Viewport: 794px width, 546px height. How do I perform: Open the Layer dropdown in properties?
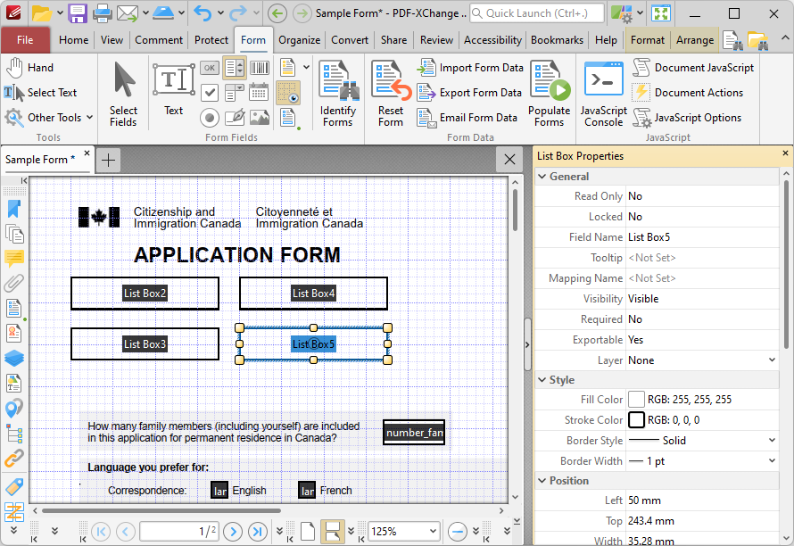point(772,360)
